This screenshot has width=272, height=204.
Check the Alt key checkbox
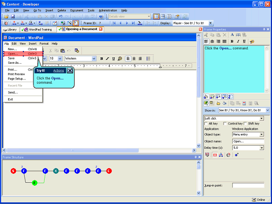click(x=206, y=124)
